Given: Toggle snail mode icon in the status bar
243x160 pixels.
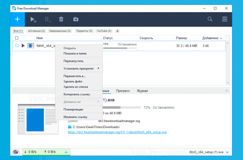Looking at the screenshot, I should (16, 152).
